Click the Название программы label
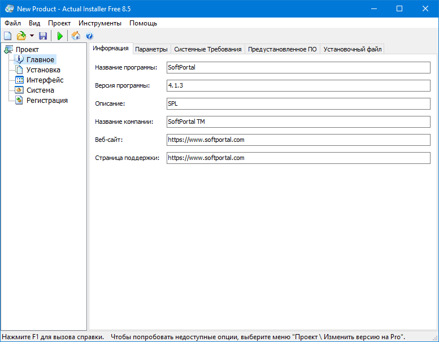The width and height of the screenshot is (439, 342). [x=126, y=67]
